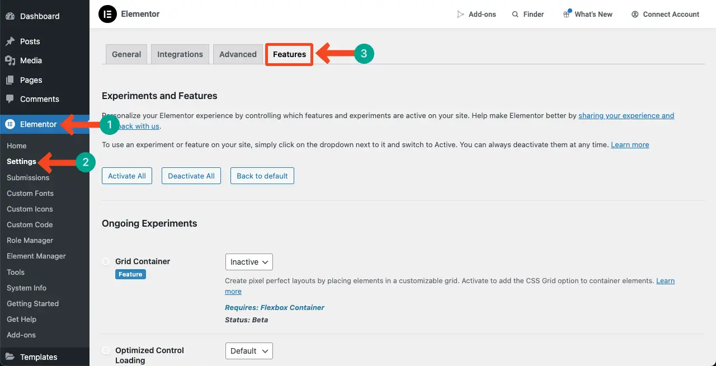Click the Finder search icon
The image size is (716, 366).
point(515,15)
